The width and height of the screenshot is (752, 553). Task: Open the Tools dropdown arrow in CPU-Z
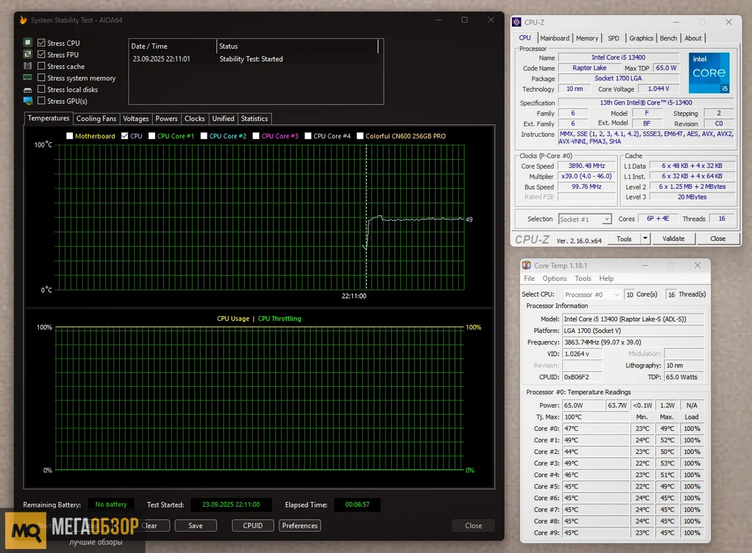645,239
